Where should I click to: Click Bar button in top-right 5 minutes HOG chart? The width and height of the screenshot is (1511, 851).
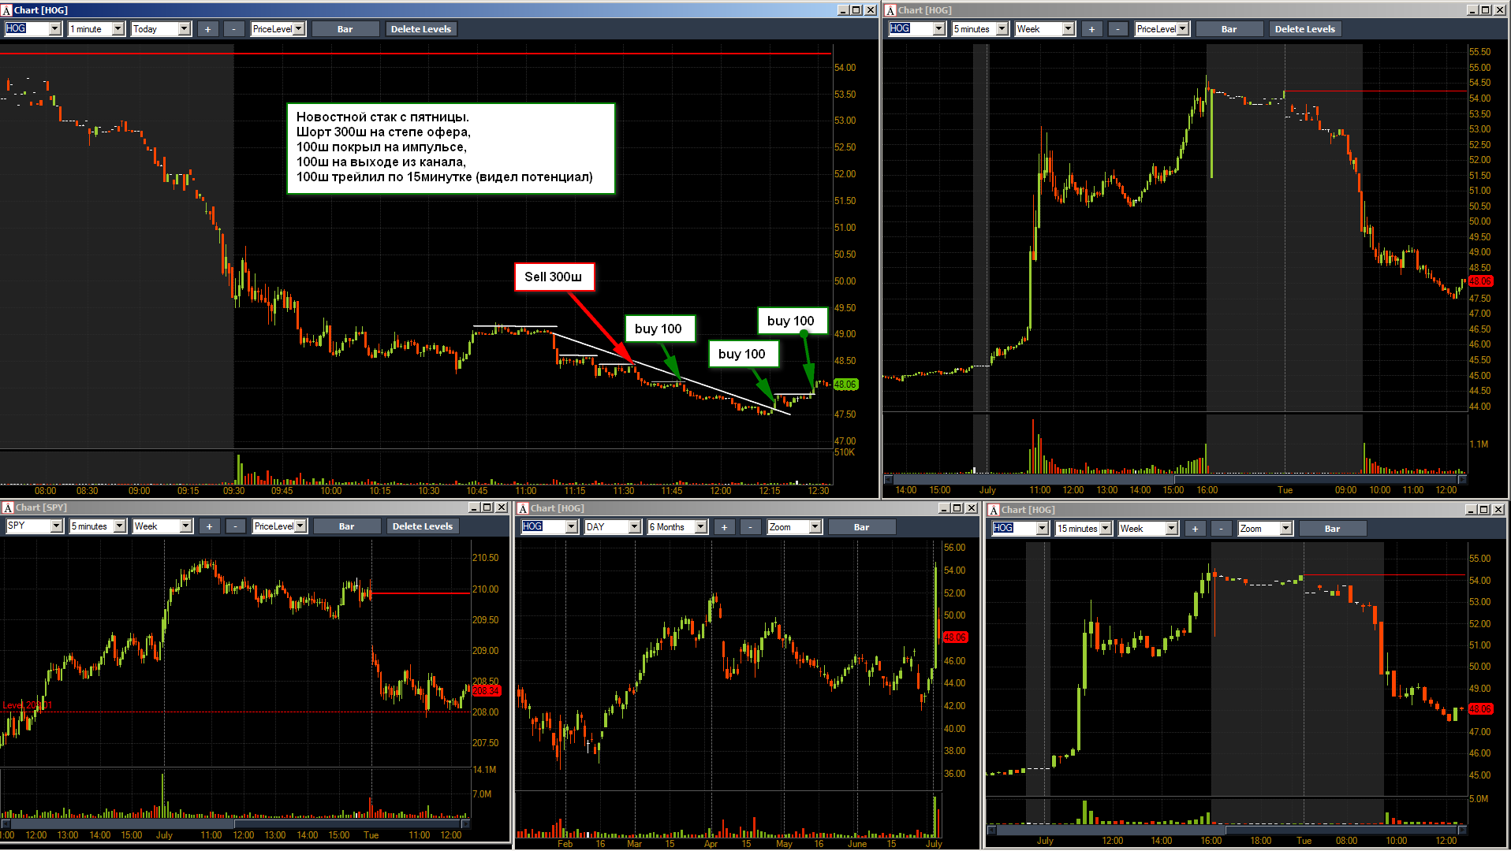(x=1229, y=29)
